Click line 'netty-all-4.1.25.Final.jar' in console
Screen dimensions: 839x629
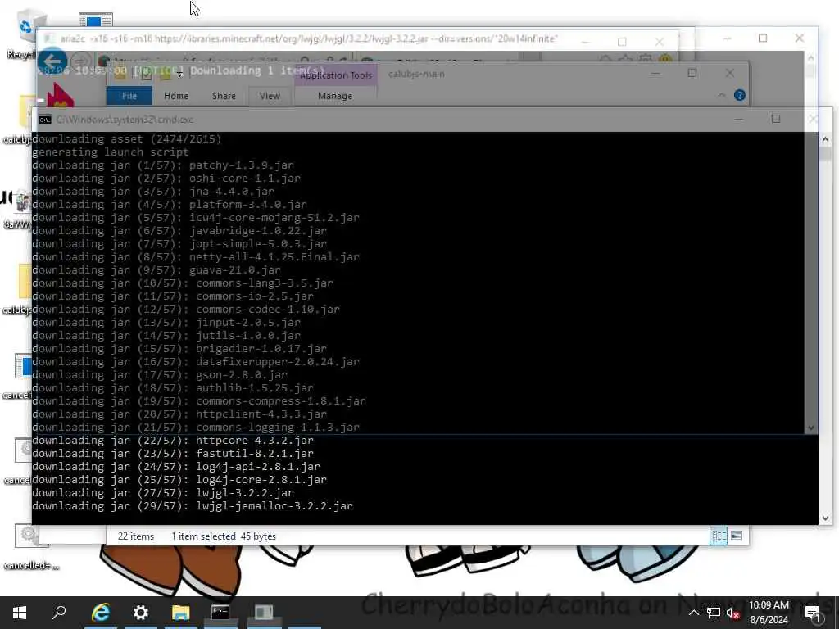pos(196,256)
